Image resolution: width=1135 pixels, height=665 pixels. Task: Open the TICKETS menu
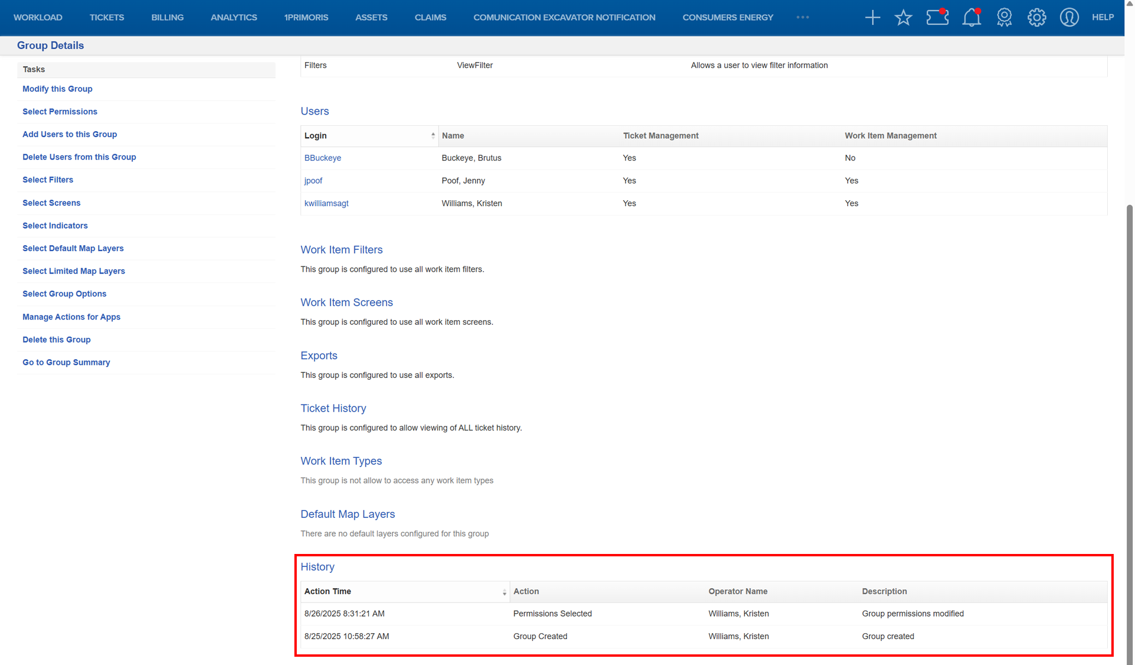click(107, 18)
